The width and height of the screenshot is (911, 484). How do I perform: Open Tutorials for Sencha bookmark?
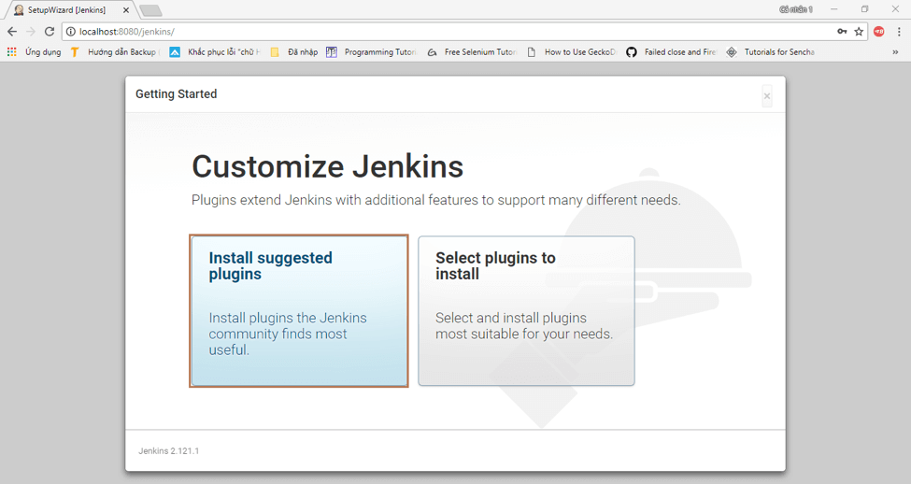771,52
